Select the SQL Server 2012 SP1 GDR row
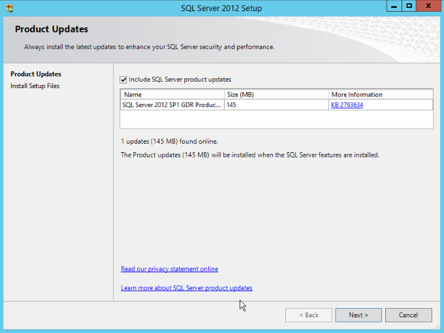The height and width of the screenshot is (333, 444). [172, 104]
